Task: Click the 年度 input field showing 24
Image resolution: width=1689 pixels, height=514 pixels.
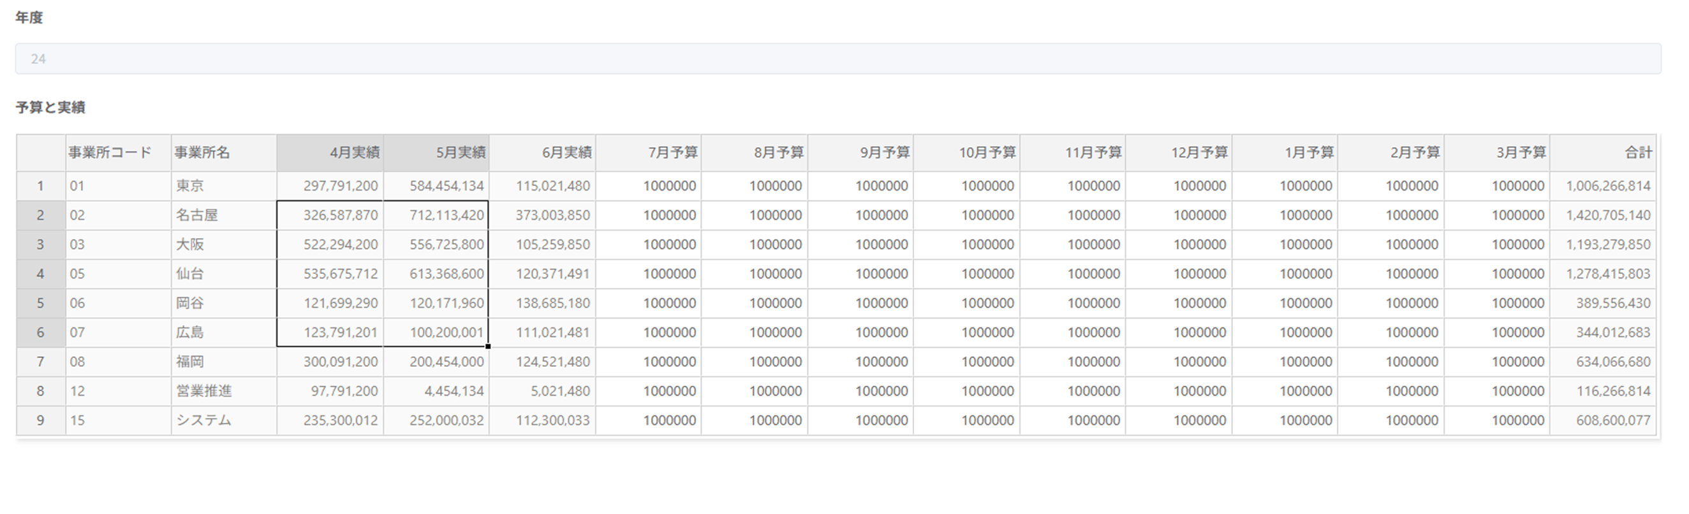Action: tap(838, 59)
